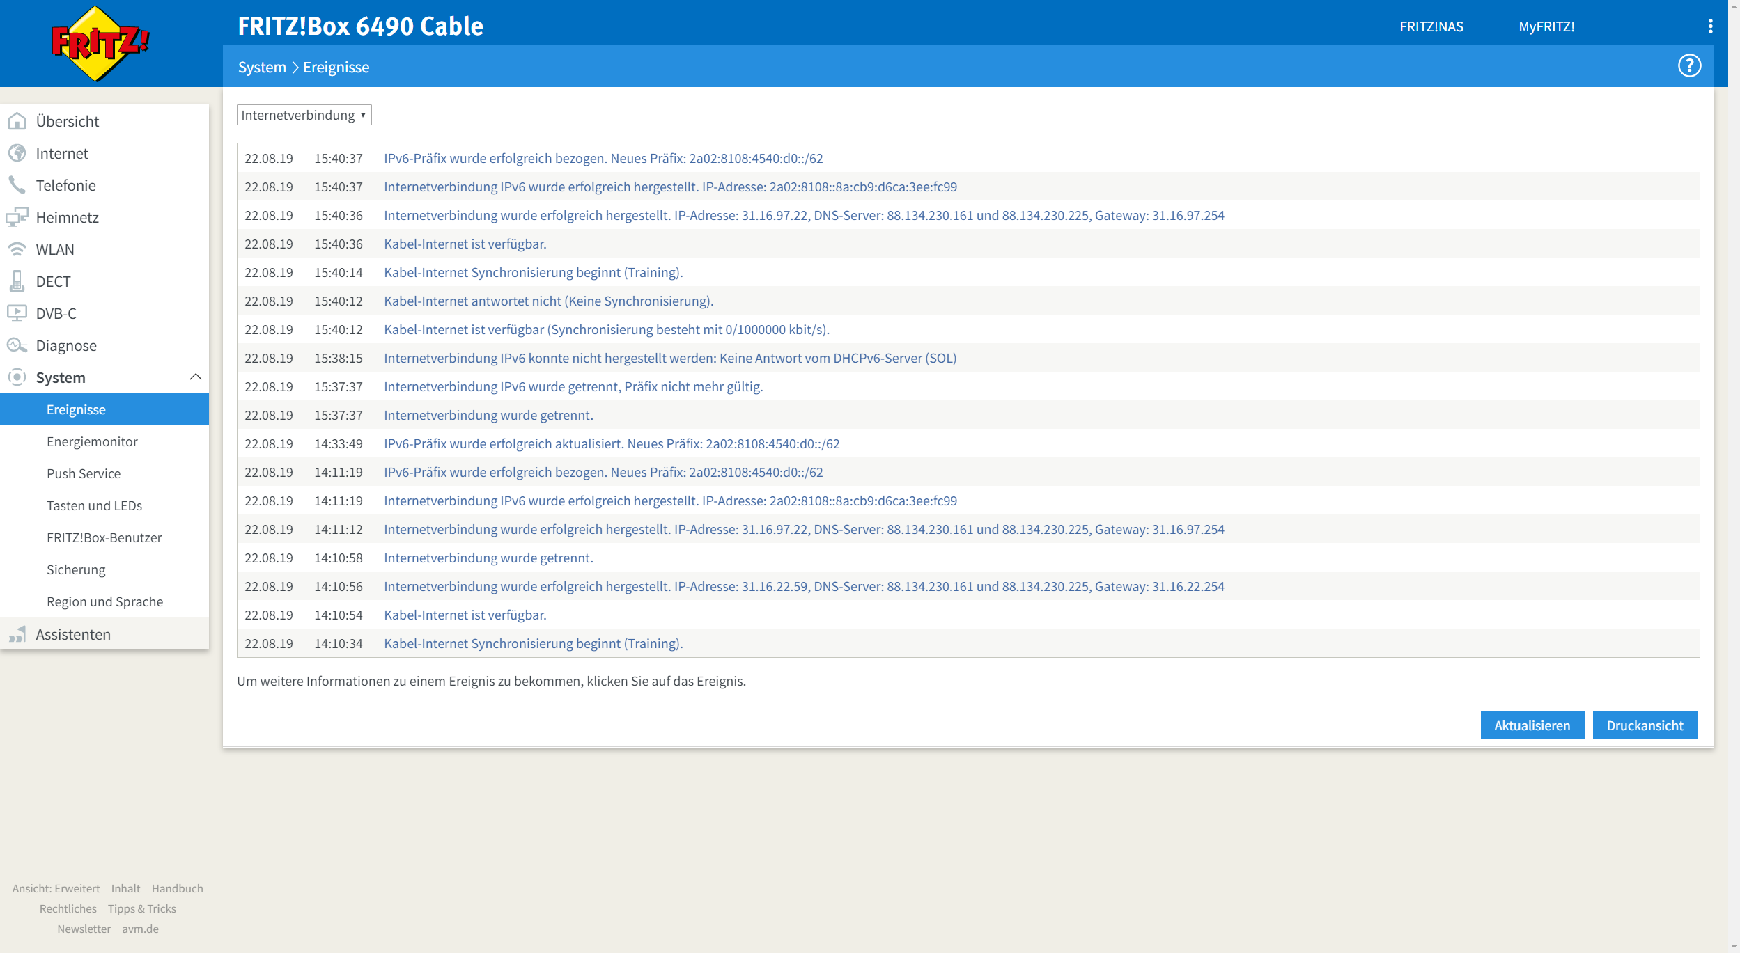Image resolution: width=1740 pixels, height=953 pixels.
Task: Click the Diagnose icon in sidebar
Action: click(17, 345)
